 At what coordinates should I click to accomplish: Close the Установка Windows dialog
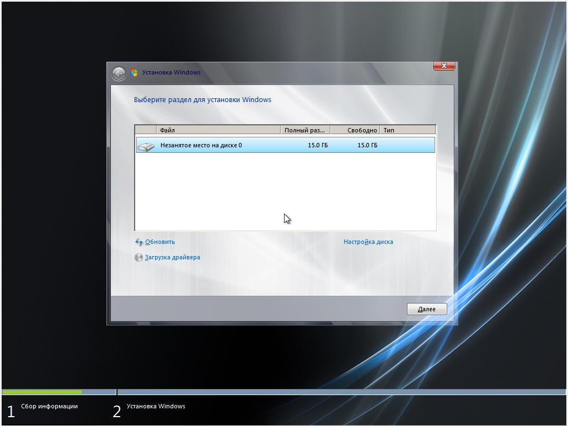[444, 66]
